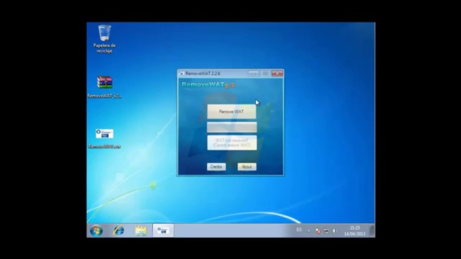The image size is (461, 259).
Task: Click the ES language indicator
Action: click(299, 230)
